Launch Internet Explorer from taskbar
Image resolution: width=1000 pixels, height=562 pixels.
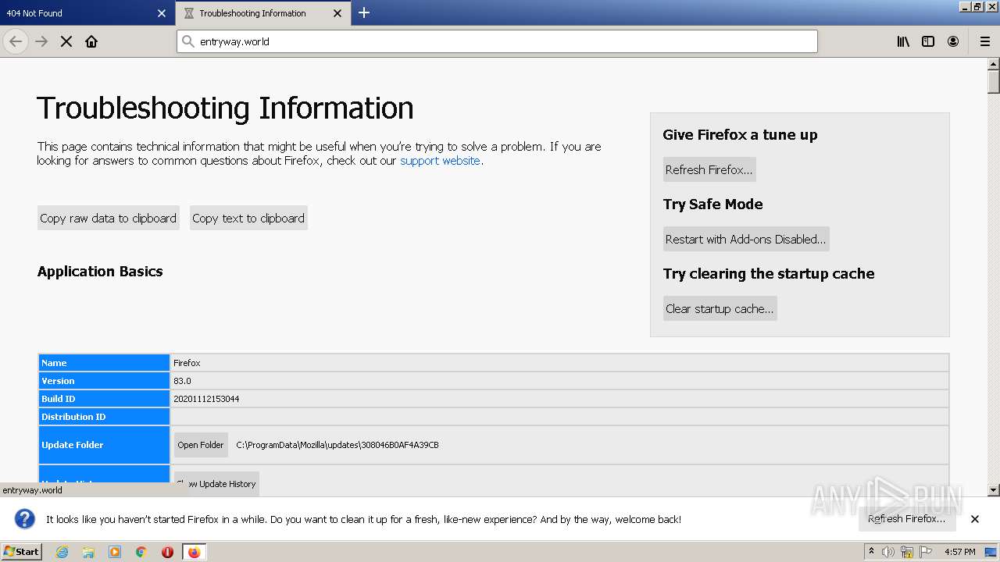(62, 552)
